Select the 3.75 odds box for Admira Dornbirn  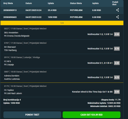(x=117, y=77)
